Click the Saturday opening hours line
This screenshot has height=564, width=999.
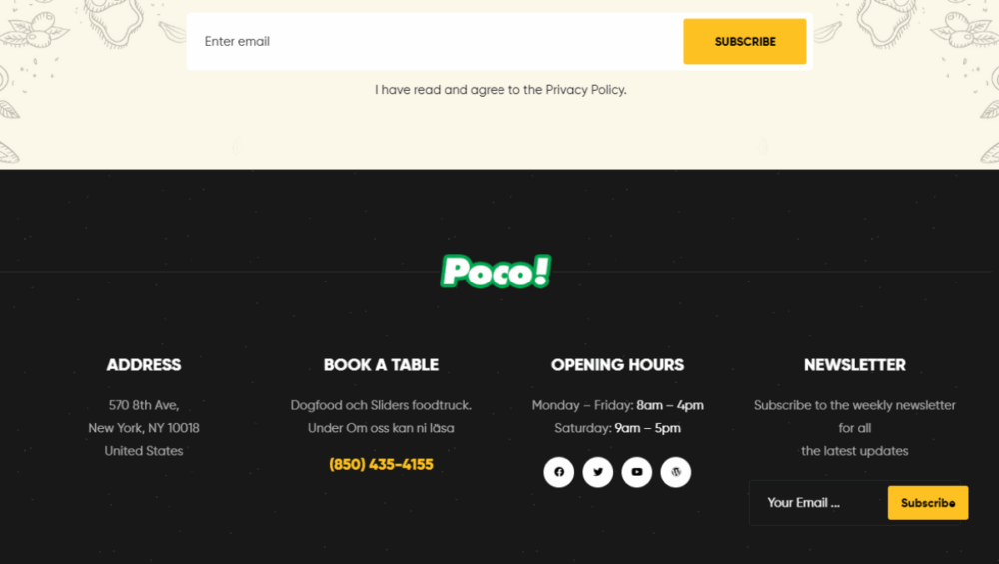(x=617, y=428)
